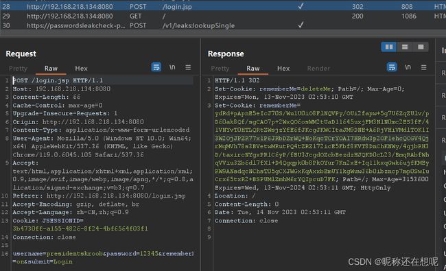Toggle word wrap icon in Response panel
The height and width of the screenshot is (271, 446).
(x=392, y=67)
